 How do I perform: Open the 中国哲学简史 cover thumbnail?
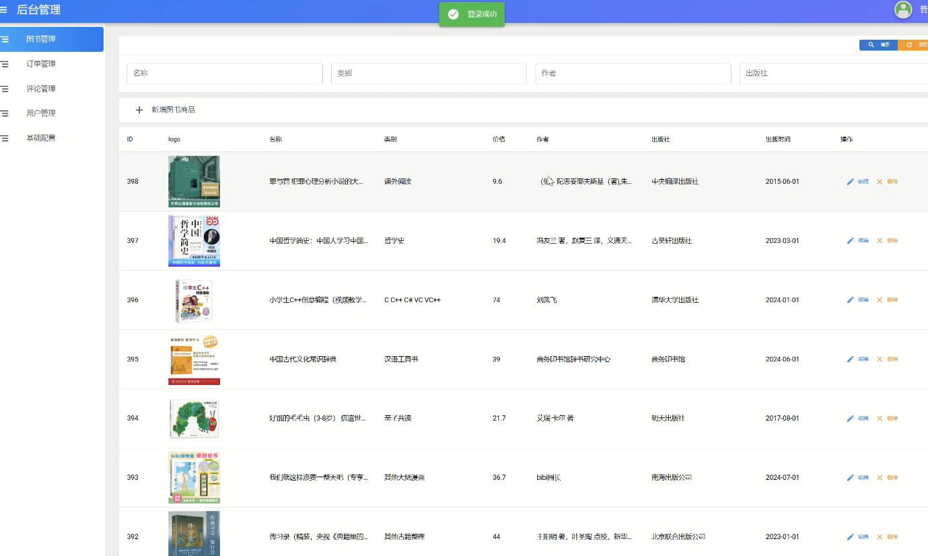(x=194, y=241)
